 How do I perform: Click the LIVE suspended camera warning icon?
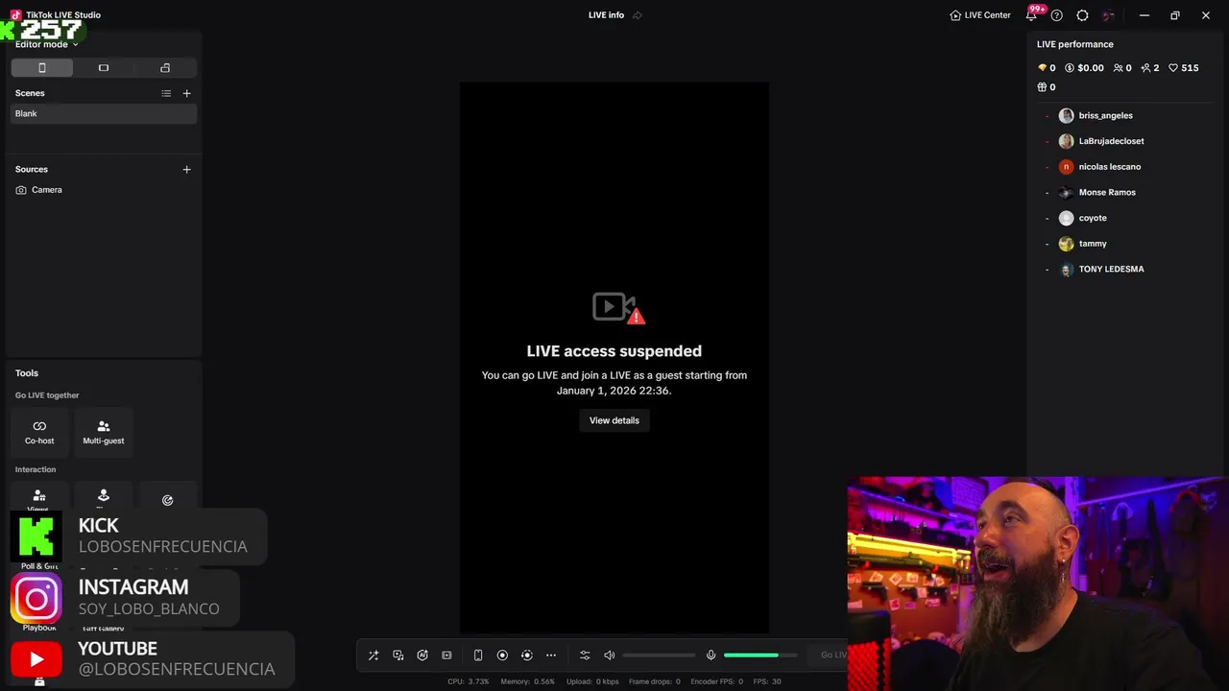coord(618,308)
